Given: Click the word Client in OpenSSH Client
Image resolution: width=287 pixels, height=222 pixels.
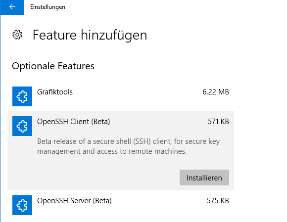Looking at the screenshot, I should click(80, 122).
